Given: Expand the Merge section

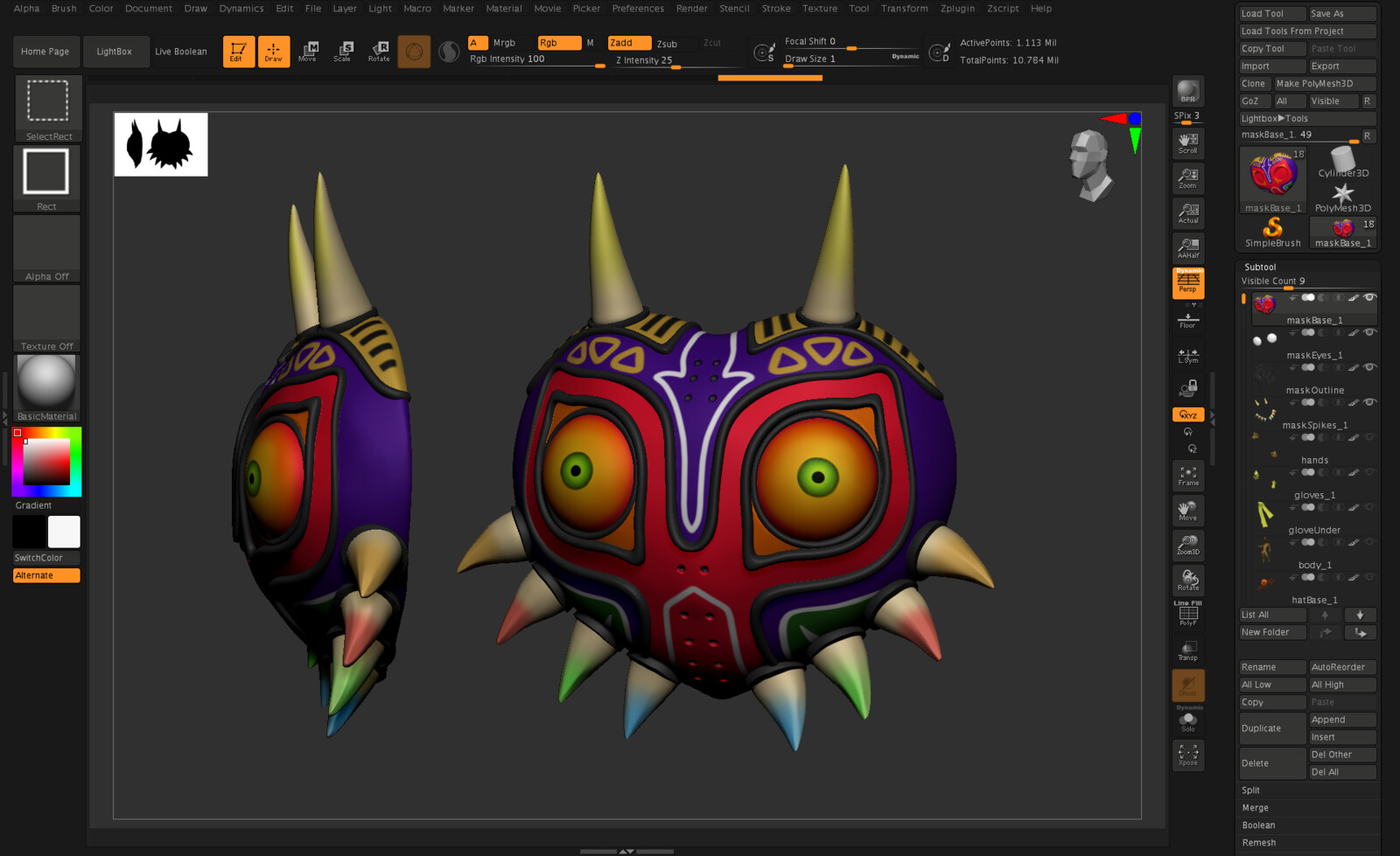Looking at the screenshot, I should 1255,808.
